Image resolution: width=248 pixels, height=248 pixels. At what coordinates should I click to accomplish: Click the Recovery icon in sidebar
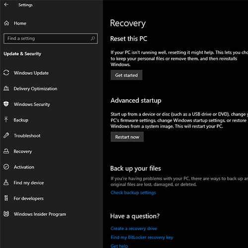pyautogui.click(x=6, y=151)
